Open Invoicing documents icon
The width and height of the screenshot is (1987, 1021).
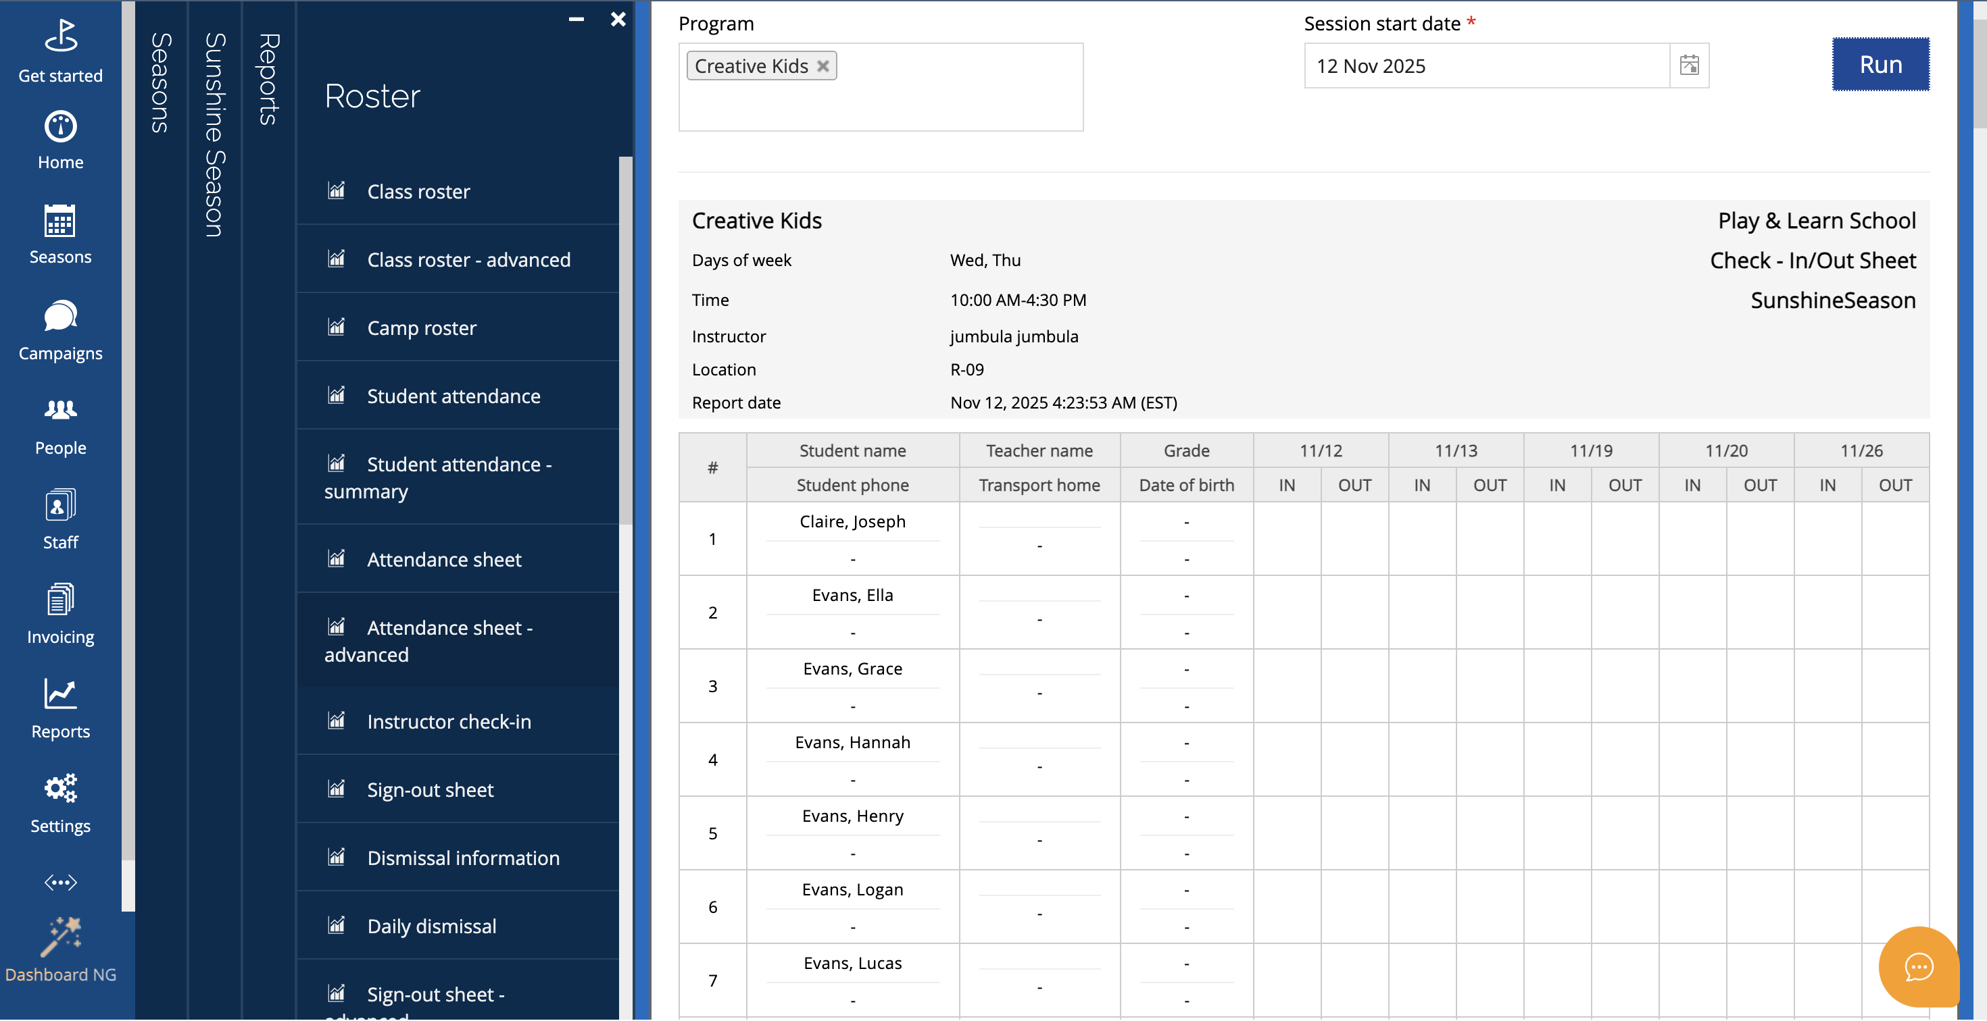60,600
